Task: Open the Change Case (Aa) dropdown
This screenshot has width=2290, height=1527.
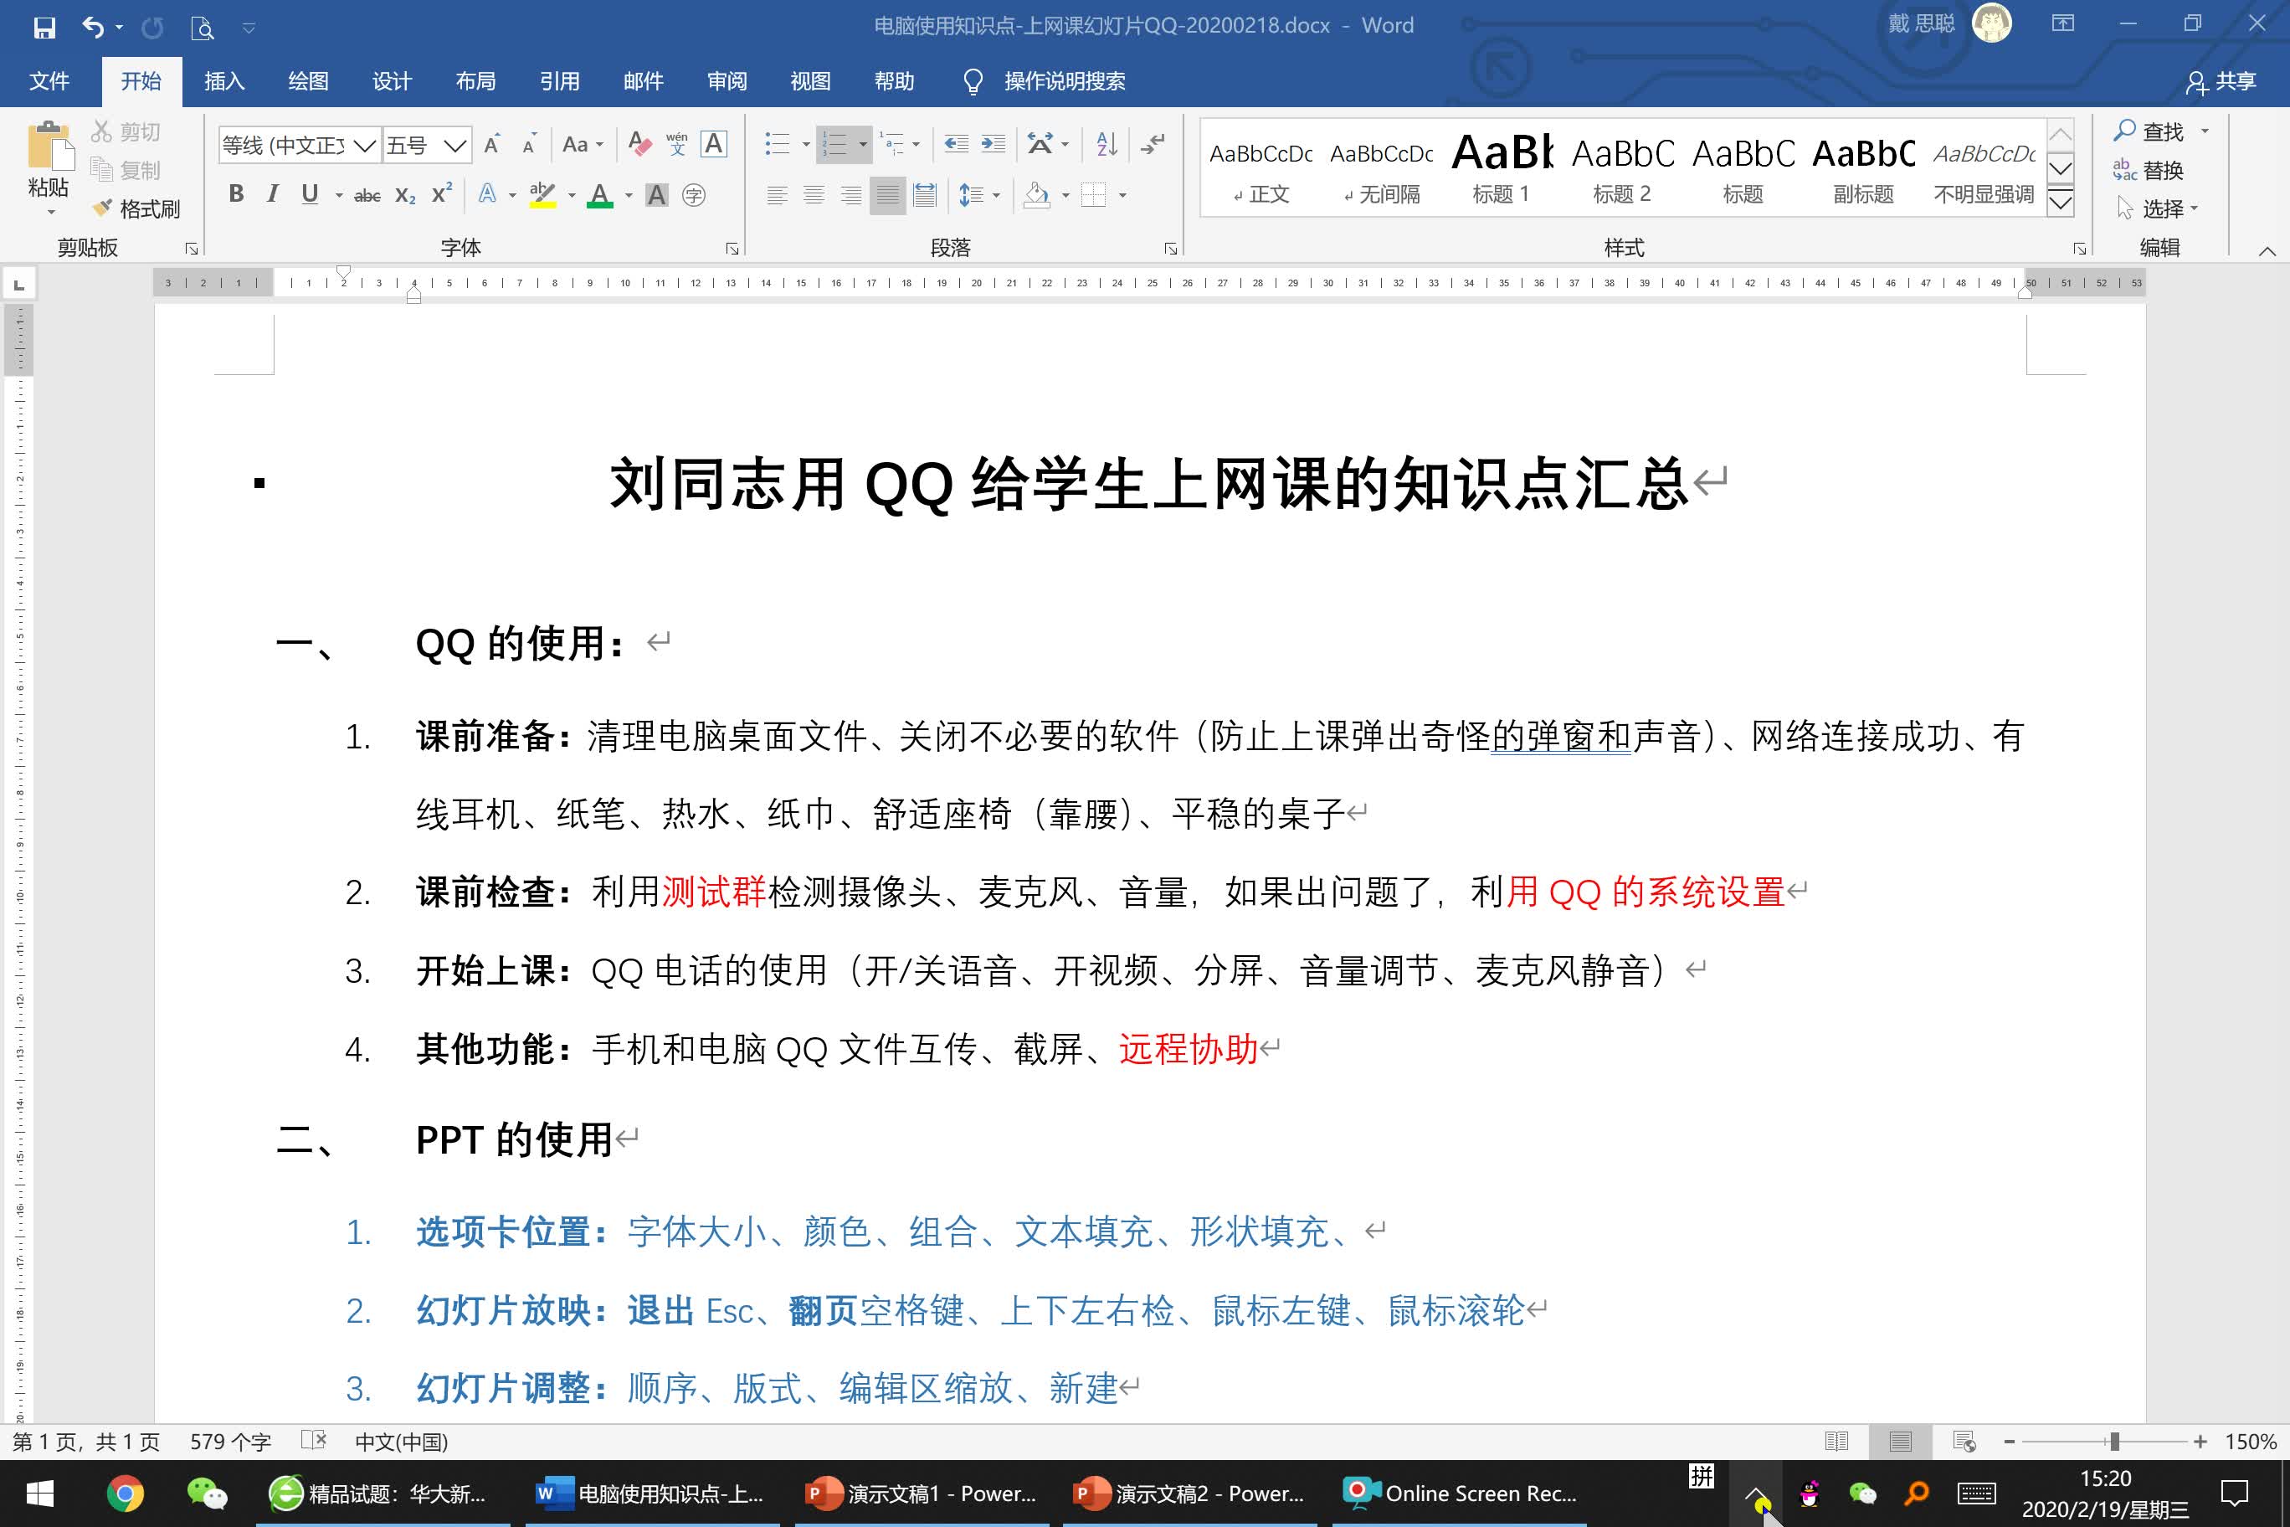Action: click(583, 145)
